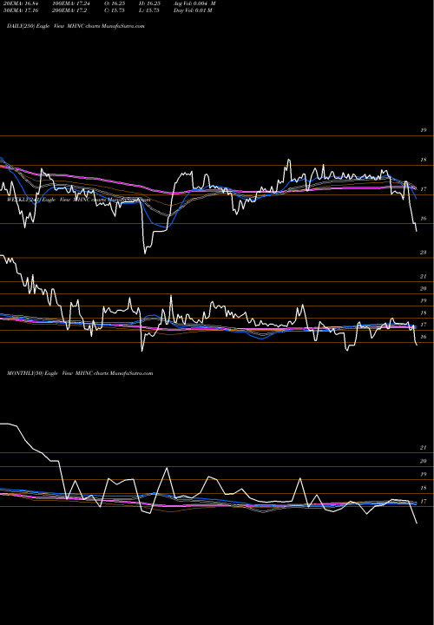The width and height of the screenshot is (434, 625).
Task: Click the 20 price label on monthly chart
Action: click(x=424, y=461)
